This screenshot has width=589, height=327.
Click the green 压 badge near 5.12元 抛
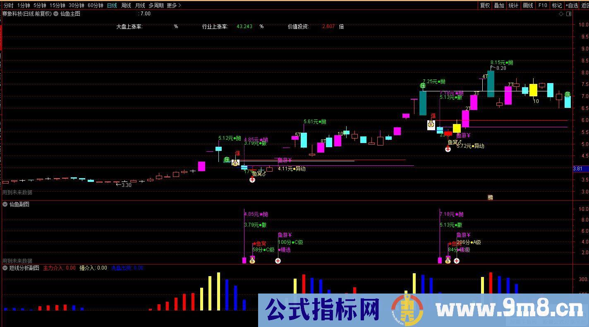(227, 160)
